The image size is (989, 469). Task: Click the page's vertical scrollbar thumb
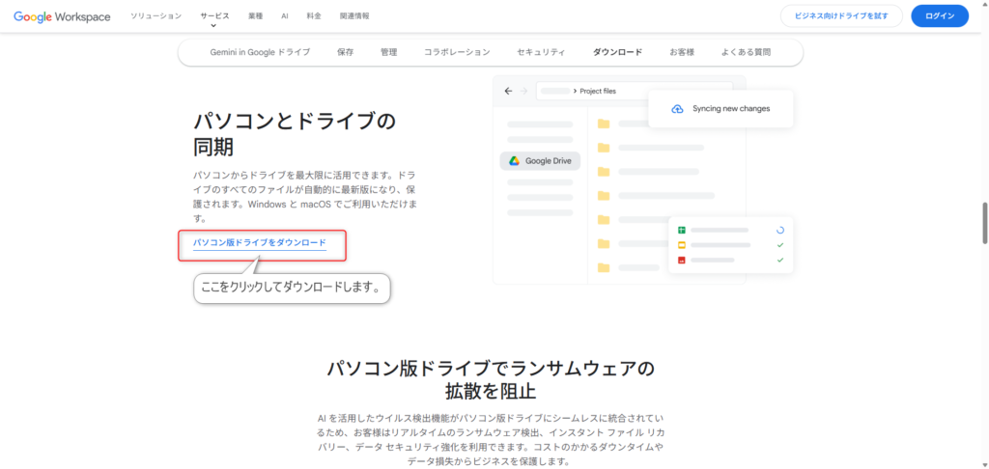(983, 223)
